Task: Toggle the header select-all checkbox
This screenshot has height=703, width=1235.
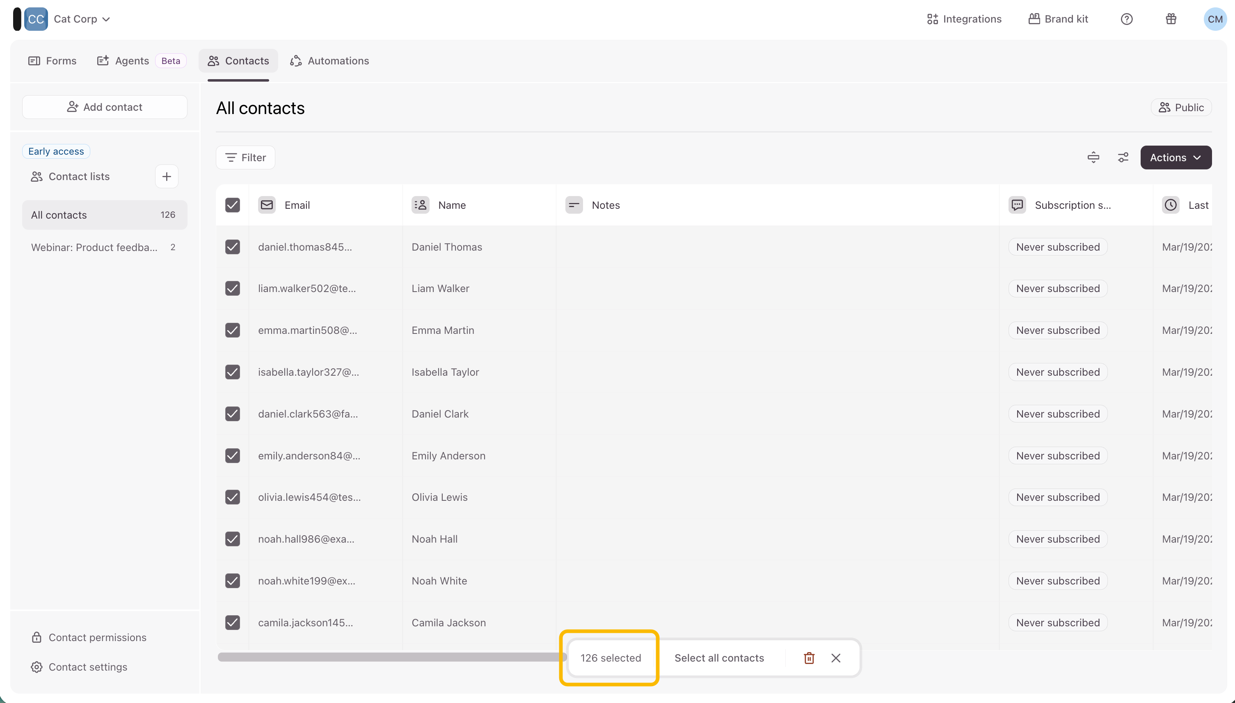Action: tap(232, 205)
